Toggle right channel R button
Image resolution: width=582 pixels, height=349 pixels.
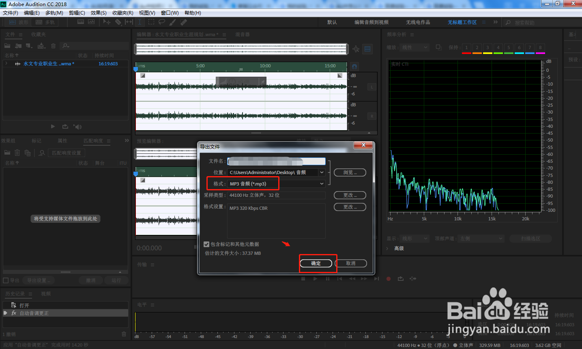[372, 116]
